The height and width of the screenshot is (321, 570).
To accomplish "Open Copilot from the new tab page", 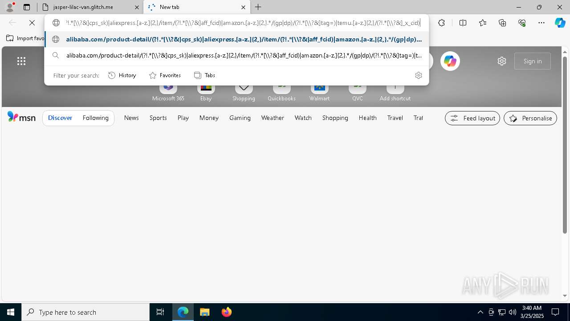I will [x=450, y=61].
